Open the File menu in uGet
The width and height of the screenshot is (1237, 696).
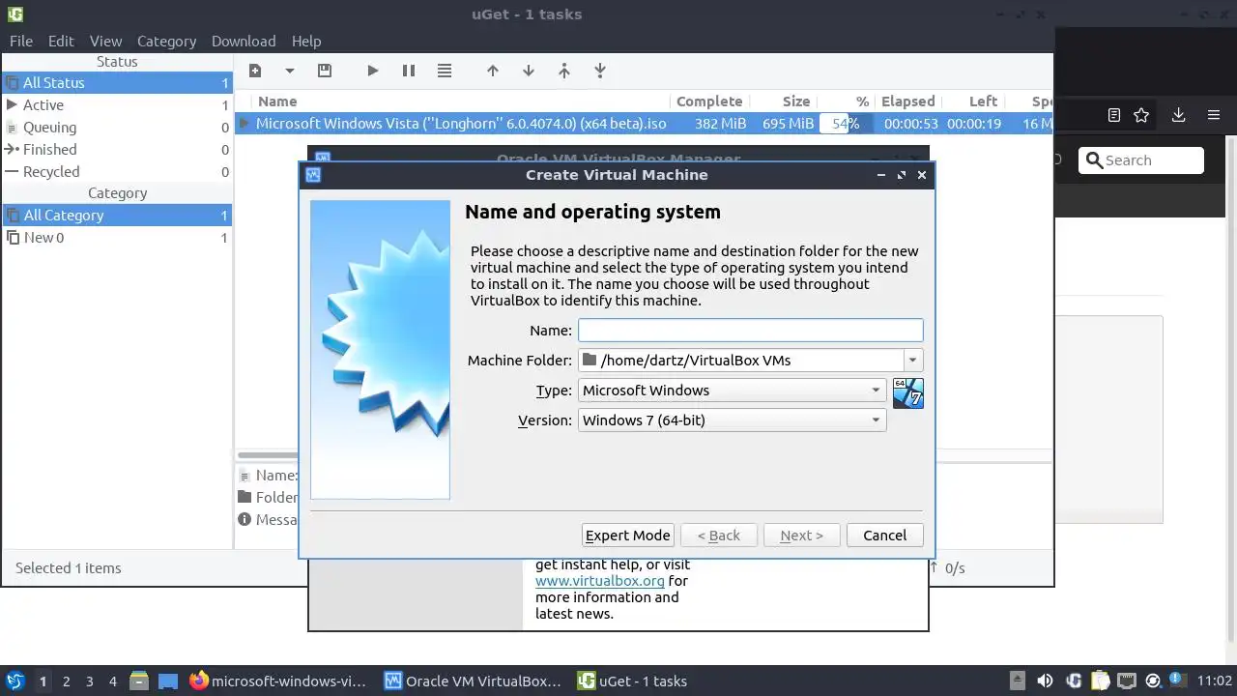tap(21, 41)
